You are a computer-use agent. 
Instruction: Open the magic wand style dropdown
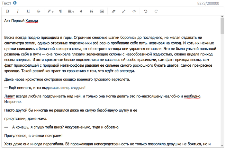point(50,11)
